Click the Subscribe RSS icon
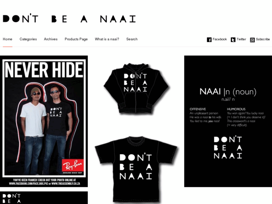 click(x=252, y=40)
